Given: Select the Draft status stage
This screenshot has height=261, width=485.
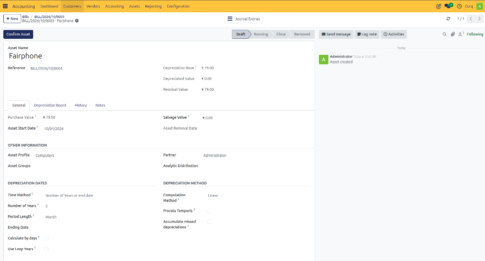Looking at the screenshot, I should [x=241, y=35].
